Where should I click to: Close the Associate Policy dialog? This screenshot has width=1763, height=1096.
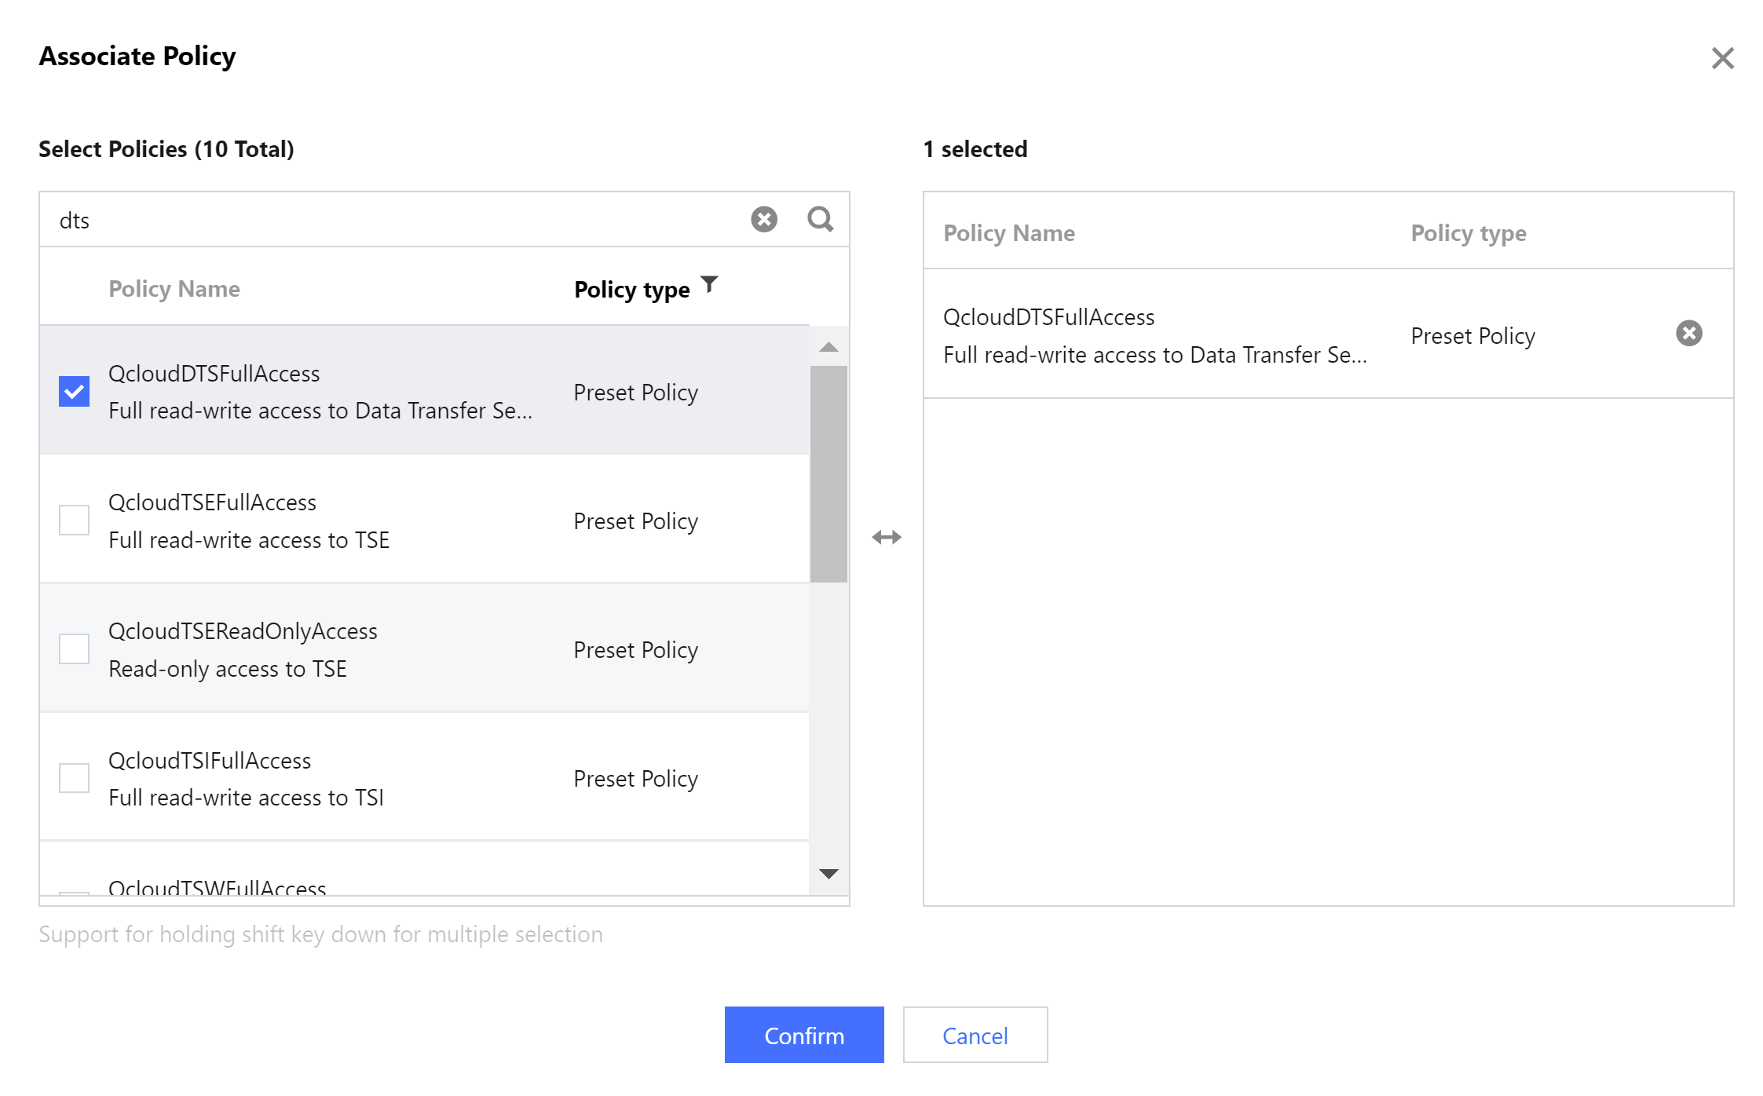click(x=1722, y=58)
